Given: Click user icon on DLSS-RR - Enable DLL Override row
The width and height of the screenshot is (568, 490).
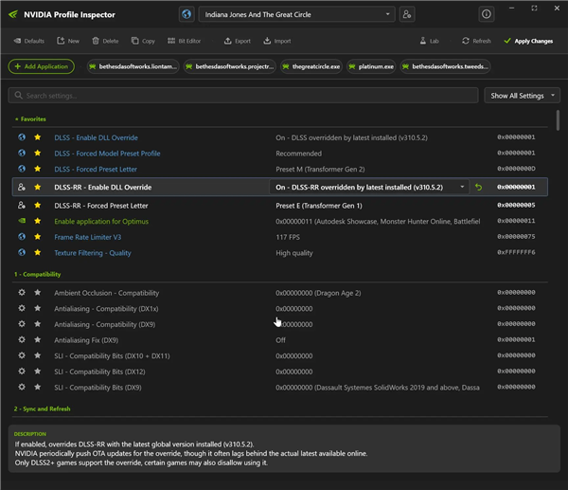Looking at the screenshot, I should pyautogui.click(x=22, y=187).
